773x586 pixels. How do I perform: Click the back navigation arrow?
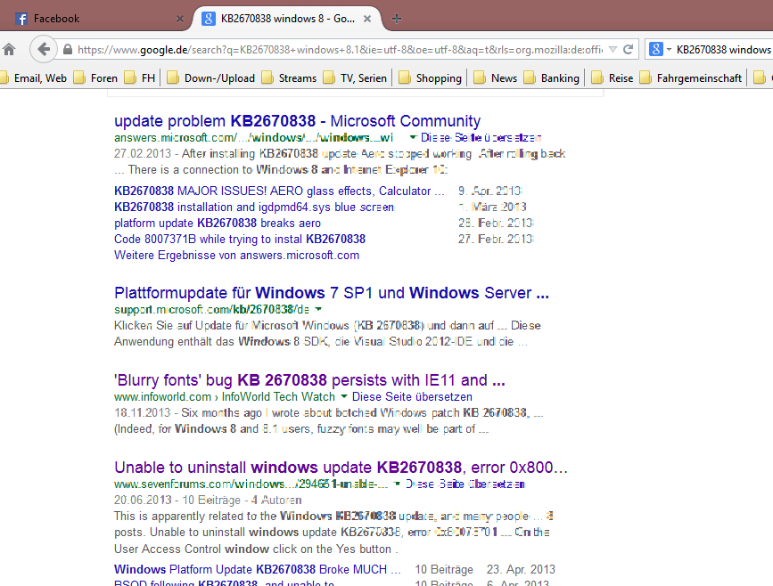pyautogui.click(x=44, y=49)
